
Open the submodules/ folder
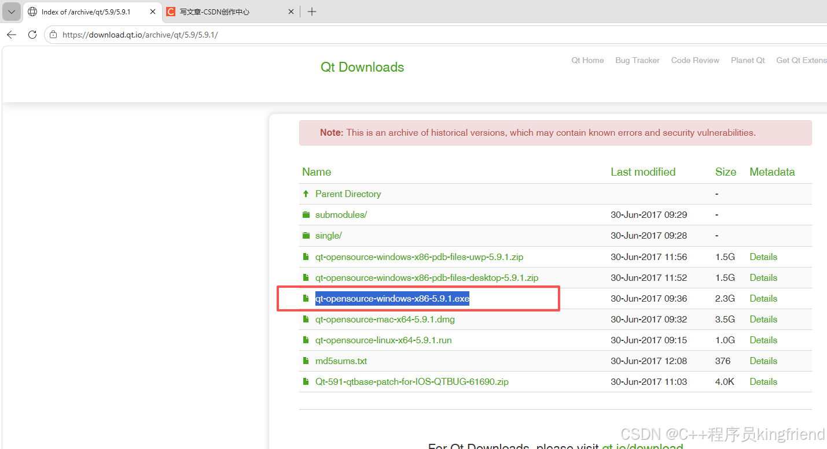(341, 215)
